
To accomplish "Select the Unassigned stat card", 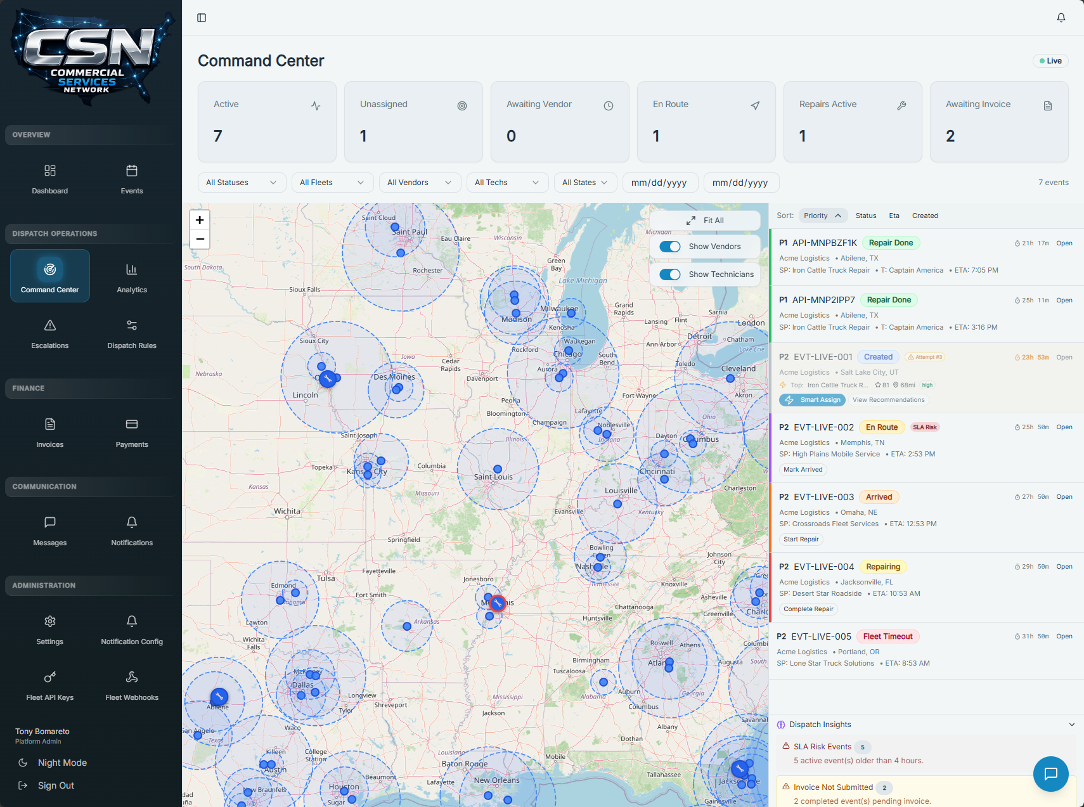I will click(x=413, y=121).
